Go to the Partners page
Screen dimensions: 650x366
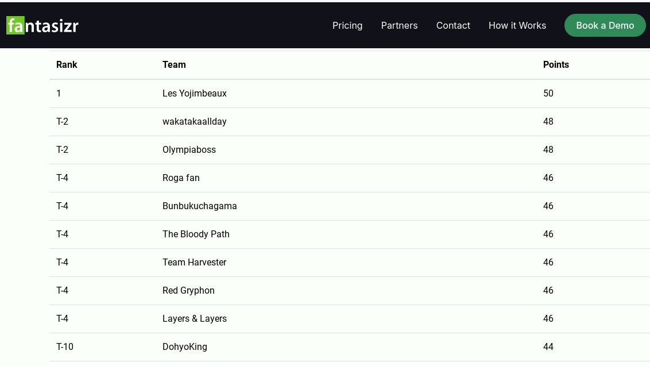coord(399,25)
